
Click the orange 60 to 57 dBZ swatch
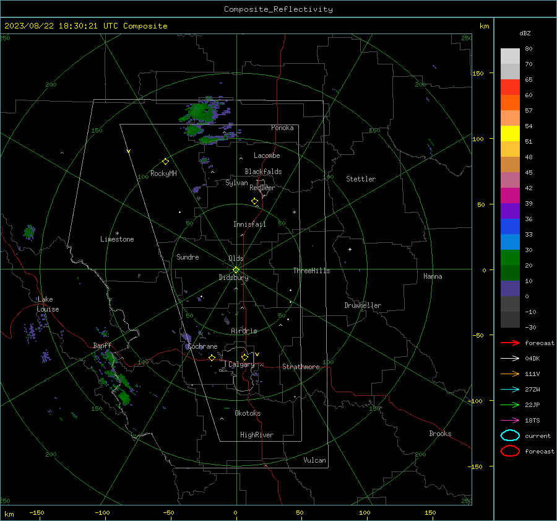510,103
